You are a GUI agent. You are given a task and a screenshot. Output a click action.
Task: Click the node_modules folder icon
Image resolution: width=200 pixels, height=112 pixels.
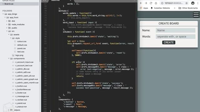(x=10, y=24)
